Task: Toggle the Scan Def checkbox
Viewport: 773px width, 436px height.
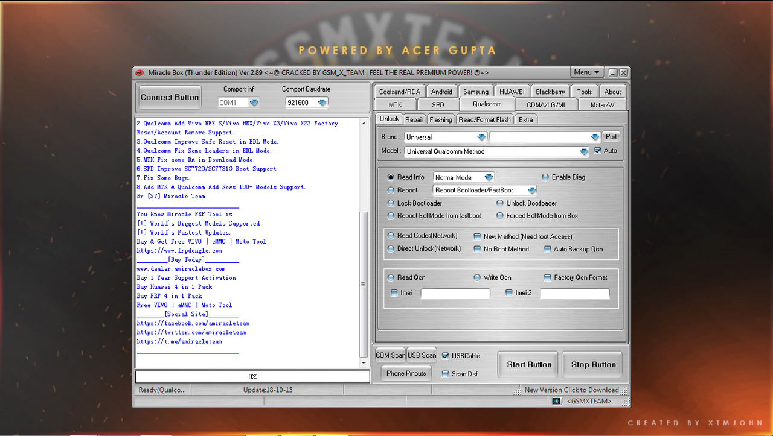Action: (446, 374)
